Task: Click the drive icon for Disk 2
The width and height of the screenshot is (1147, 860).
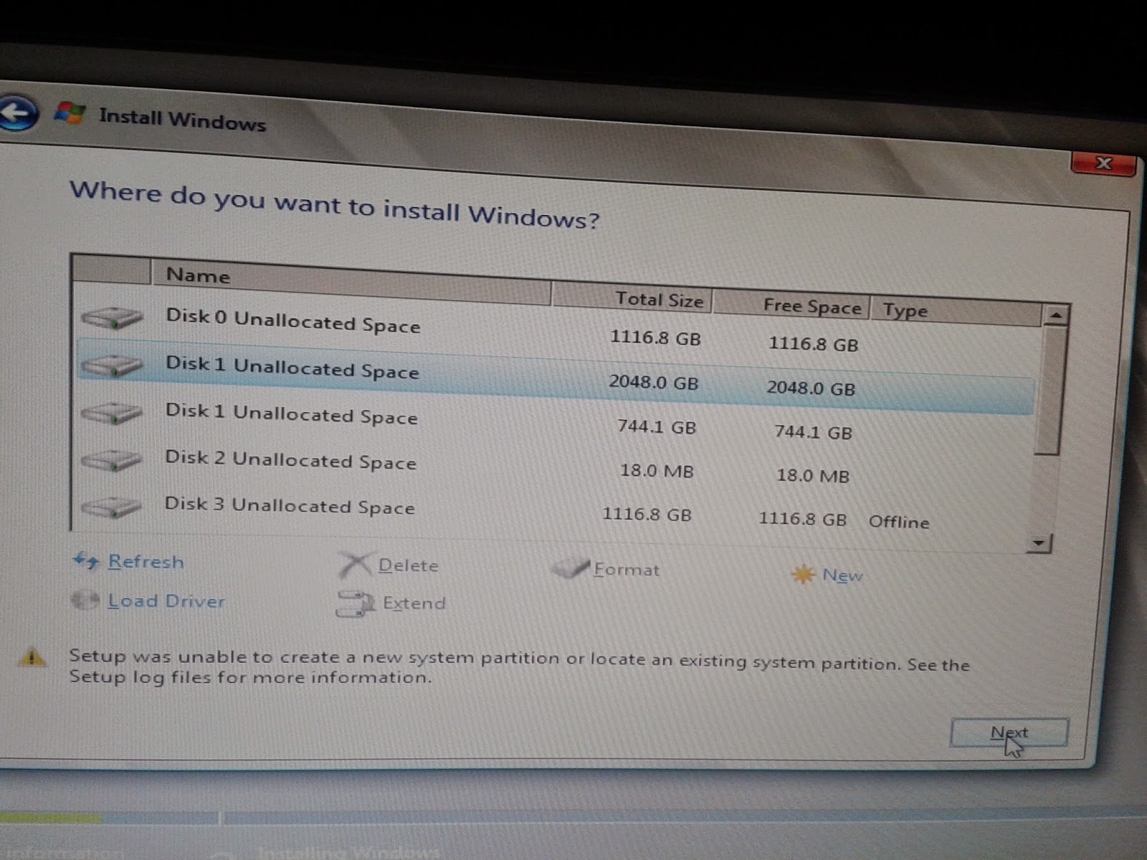Action: point(112,460)
